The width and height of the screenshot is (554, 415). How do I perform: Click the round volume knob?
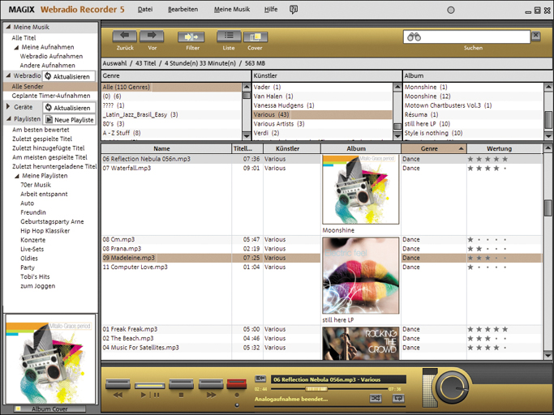click(453, 387)
